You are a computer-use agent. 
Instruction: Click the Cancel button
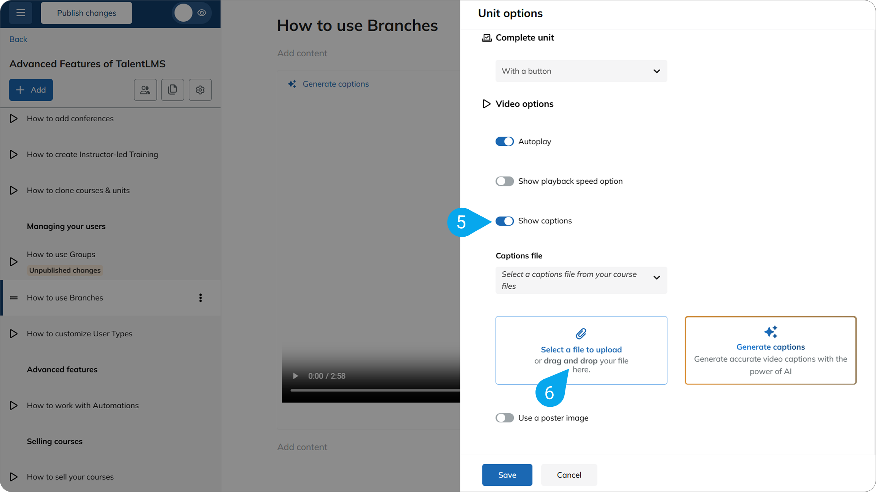(569, 475)
